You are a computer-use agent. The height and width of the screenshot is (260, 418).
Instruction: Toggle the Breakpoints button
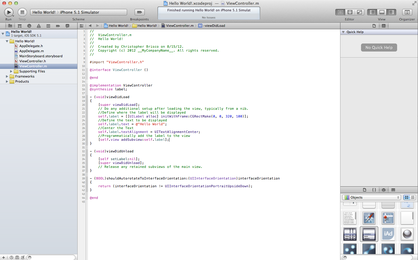(139, 12)
